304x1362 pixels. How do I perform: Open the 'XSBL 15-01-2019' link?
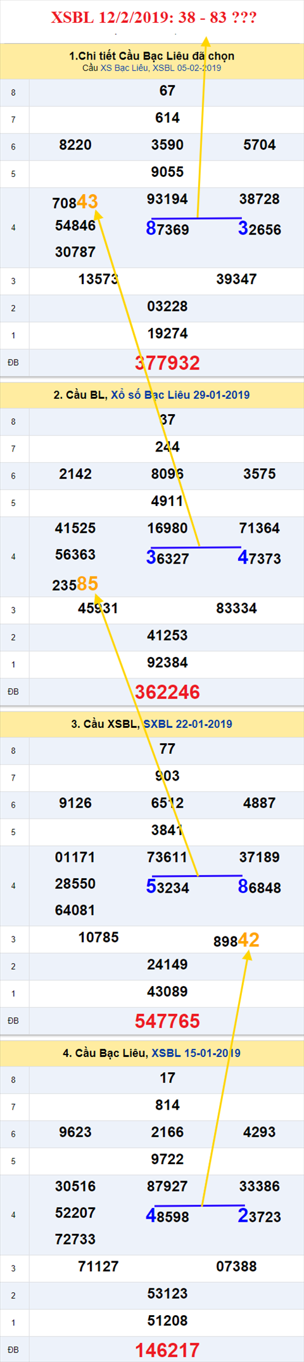(x=196, y=1053)
